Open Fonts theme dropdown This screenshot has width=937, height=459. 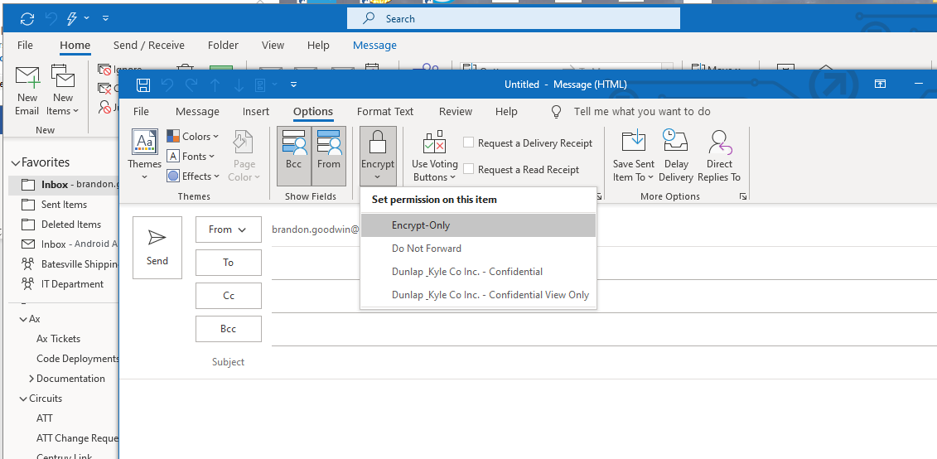point(191,156)
